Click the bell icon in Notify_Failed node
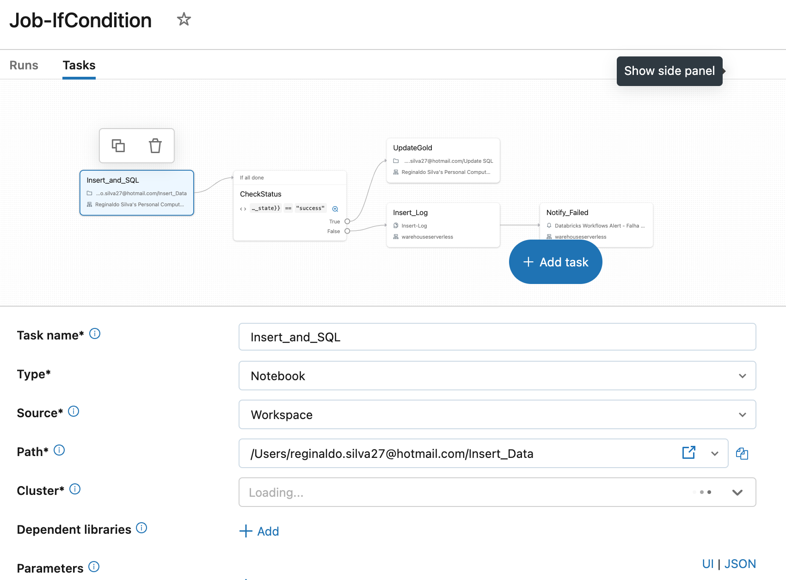 pos(549,226)
